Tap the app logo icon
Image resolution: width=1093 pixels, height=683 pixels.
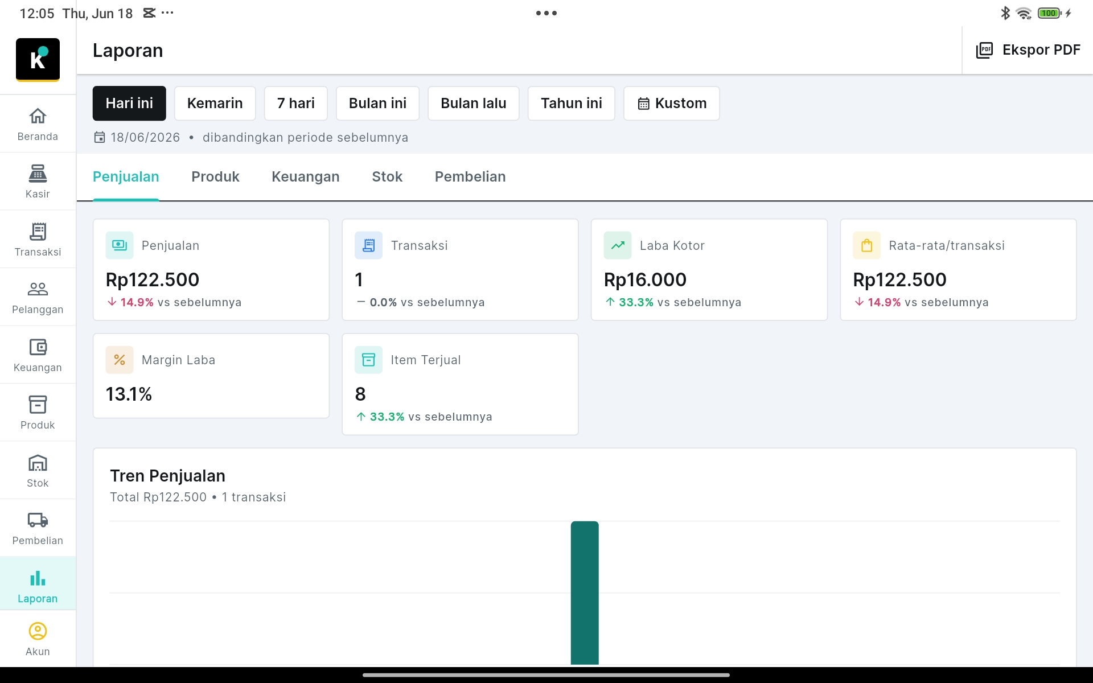coord(38,59)
